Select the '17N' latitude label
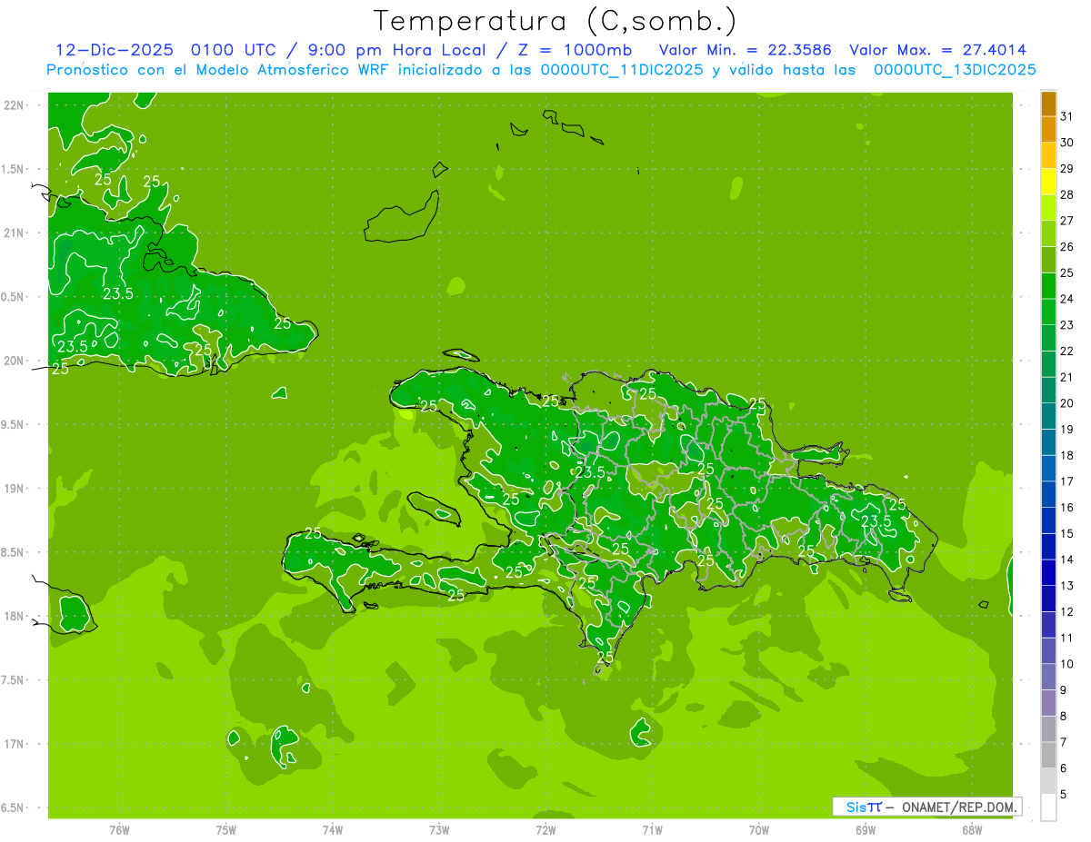1091x842 pixels. coord(14,744)
